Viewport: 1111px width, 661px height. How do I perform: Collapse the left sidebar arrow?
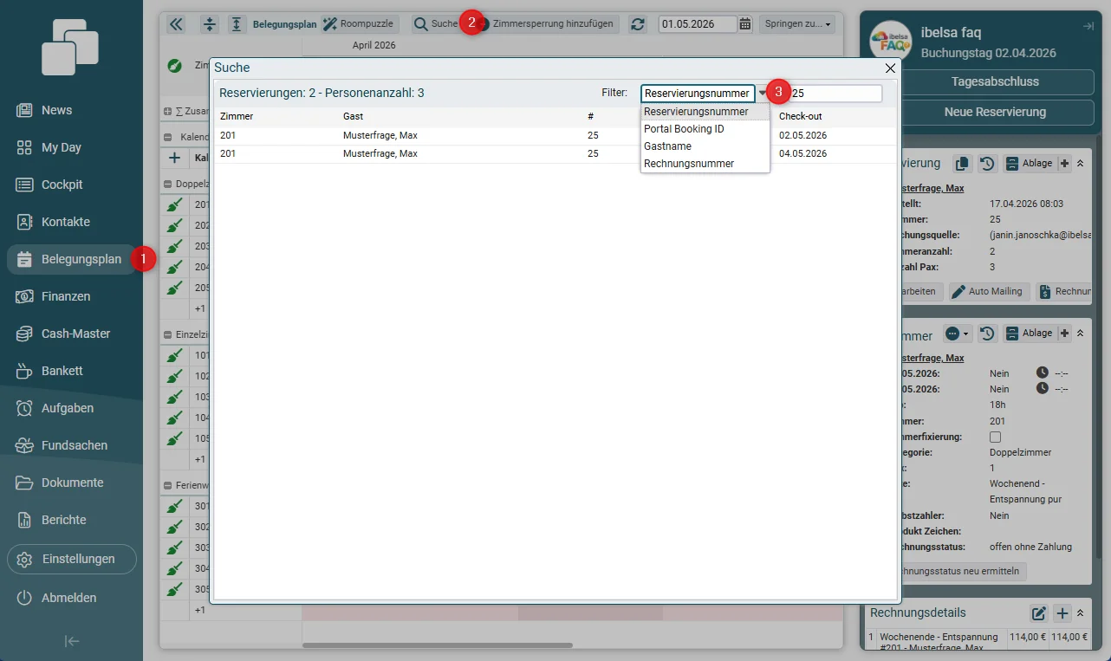coord(72,641)
